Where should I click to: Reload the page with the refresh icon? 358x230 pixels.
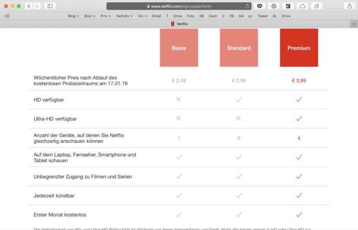click(x=248, y=6)
